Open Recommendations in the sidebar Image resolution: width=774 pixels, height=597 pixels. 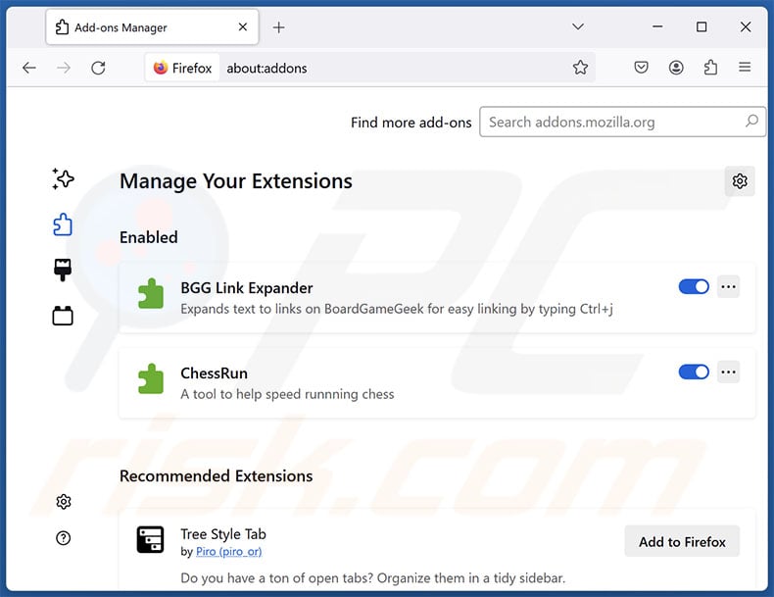63,178
